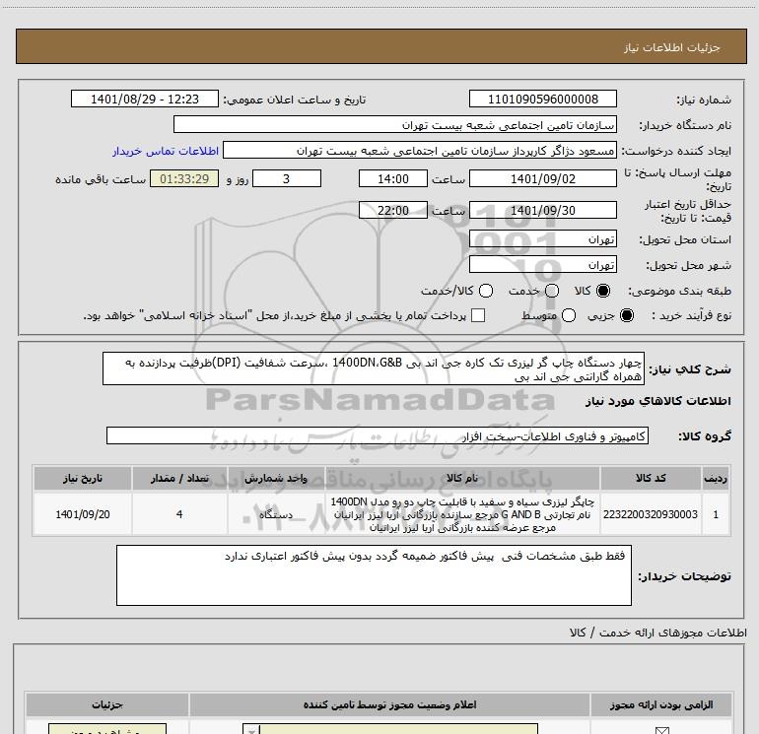Toggle the mandatory license checkbox in bottom table
Screen dimensions: 759x734
[661, 730]
